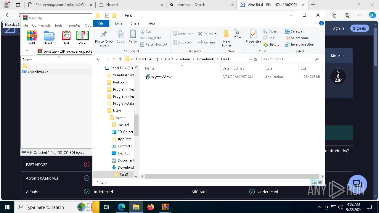Expand address bar history dropdown
379x213 pixels.
250,59
